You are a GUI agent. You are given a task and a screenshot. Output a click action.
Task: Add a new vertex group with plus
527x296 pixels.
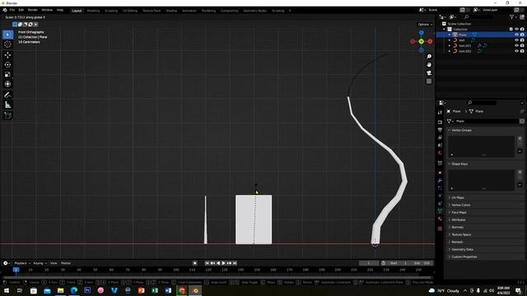[x=520, y=138]
